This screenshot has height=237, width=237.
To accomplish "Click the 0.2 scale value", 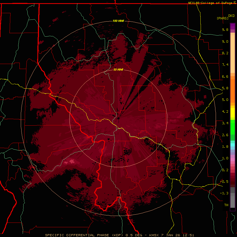I will [x=225, y=170].
